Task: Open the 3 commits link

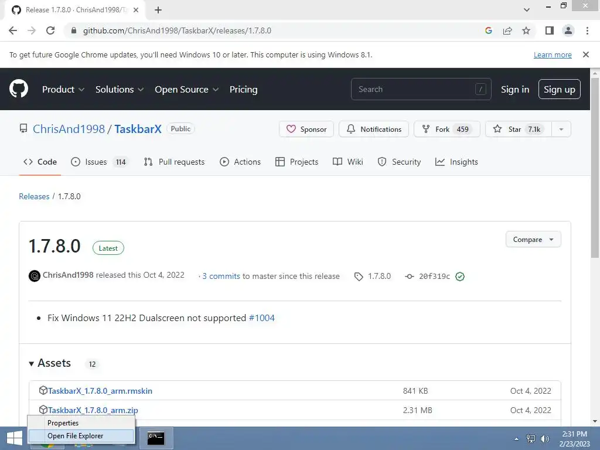Action: coord(221,276)
